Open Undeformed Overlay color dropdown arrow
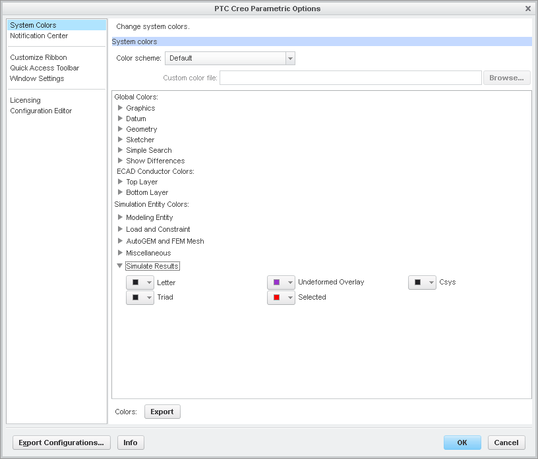The image size is (538, 459). point(290,283)
